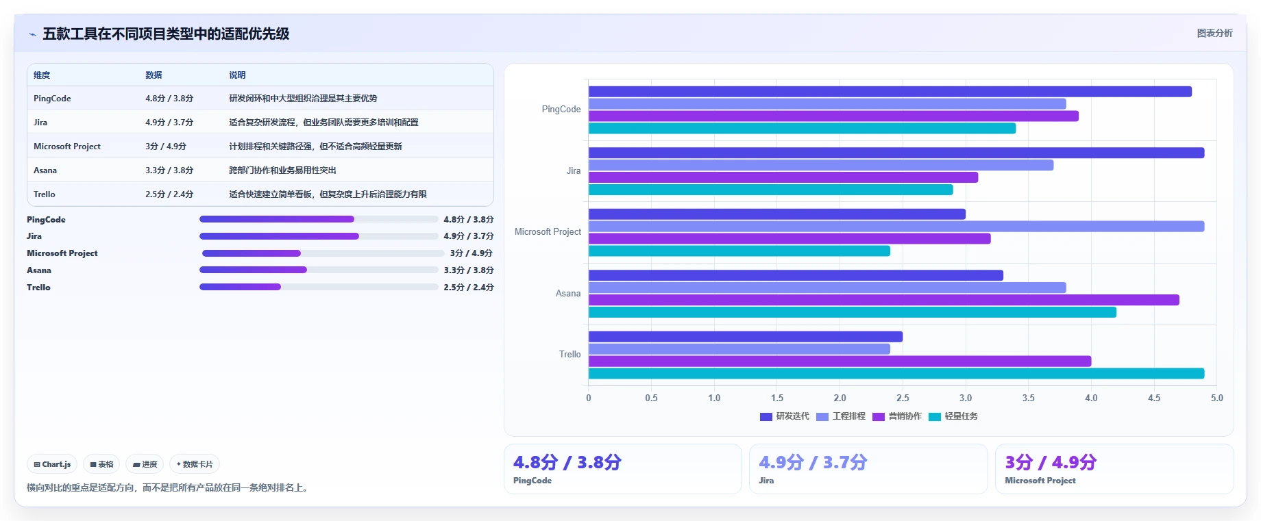This screenshot has height=521, width=1261.
Task: Click the footnote starting 横向对比的重点是适配方向
Action: [169, 488]
